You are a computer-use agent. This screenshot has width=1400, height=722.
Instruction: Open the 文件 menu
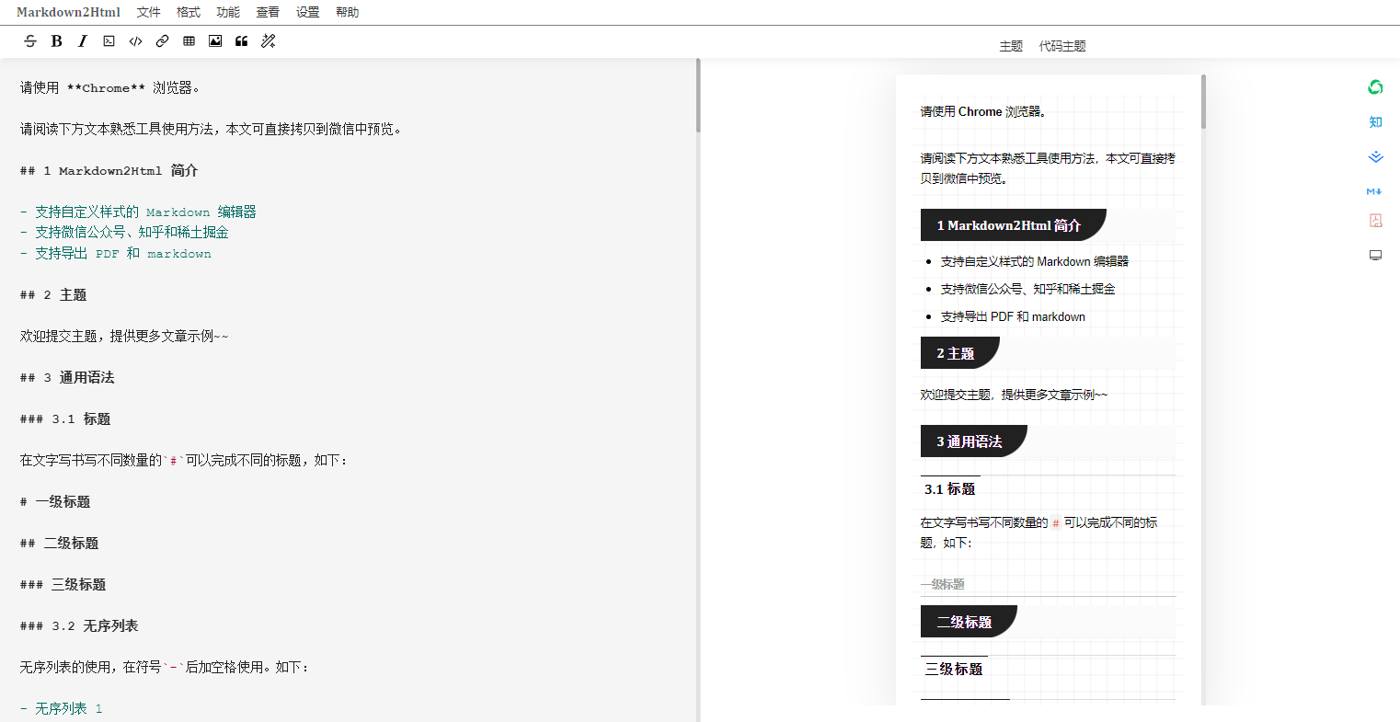point(148,12)
